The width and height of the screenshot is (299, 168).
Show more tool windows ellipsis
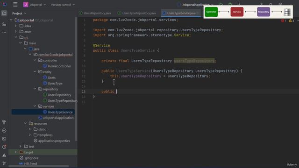[x=4, y=32]
